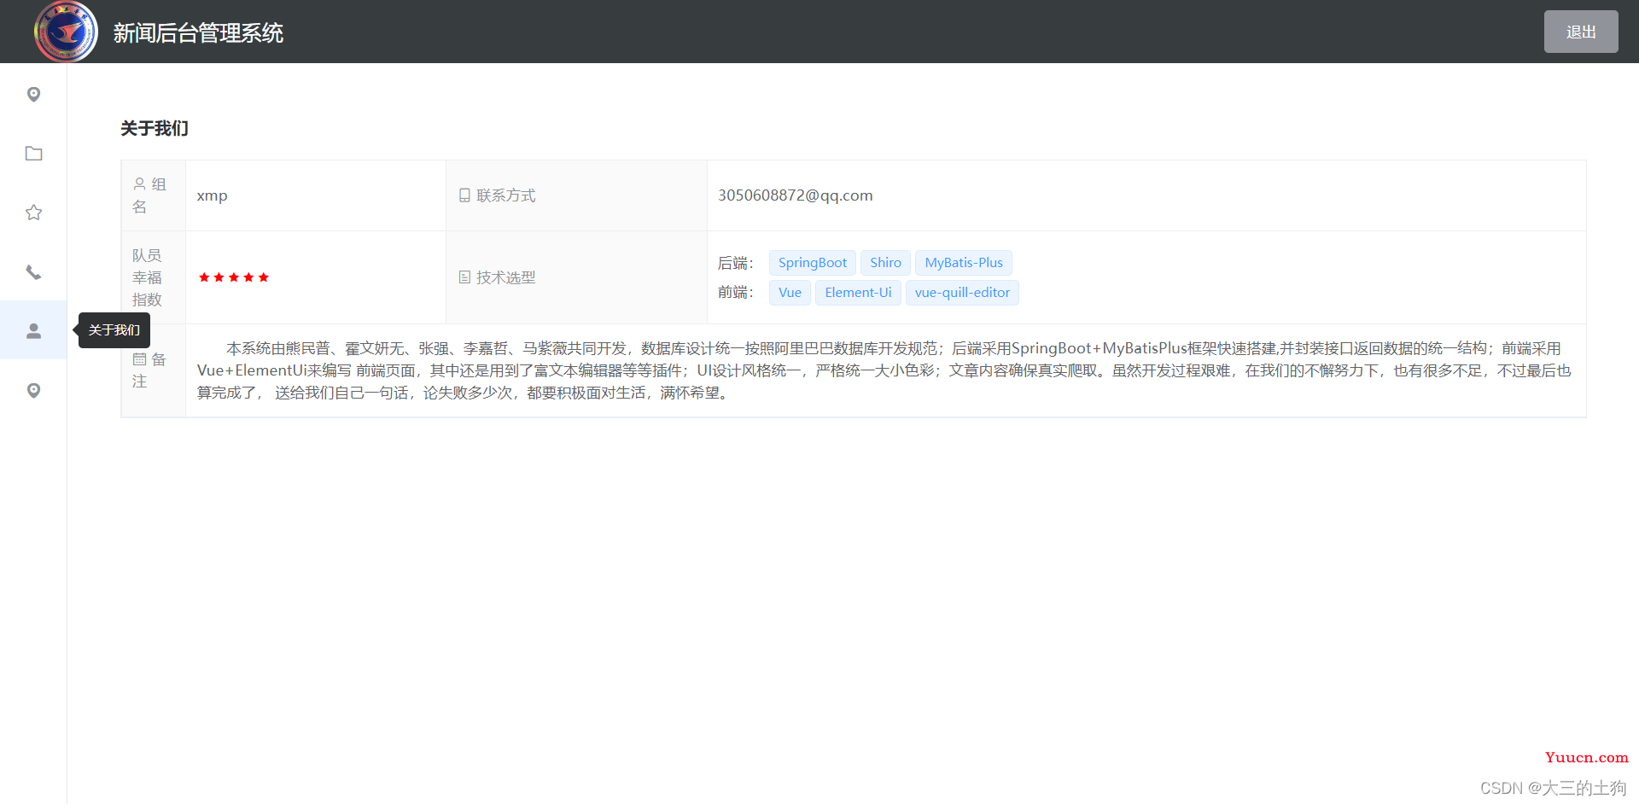The height and width of the screenshot is (804, 1639).
Task: Click the document icon beside 技术选型
Action: (x=464, y=277)
